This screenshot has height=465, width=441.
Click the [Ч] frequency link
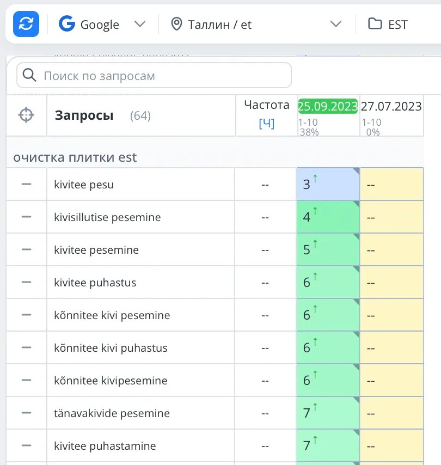pyautogui.click(x=266, y=124)
